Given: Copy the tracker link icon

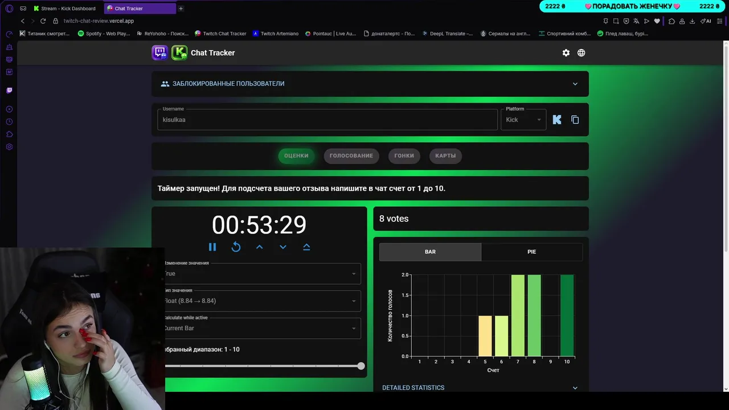Looking at the screenshot, I should [x=575, y=120].
